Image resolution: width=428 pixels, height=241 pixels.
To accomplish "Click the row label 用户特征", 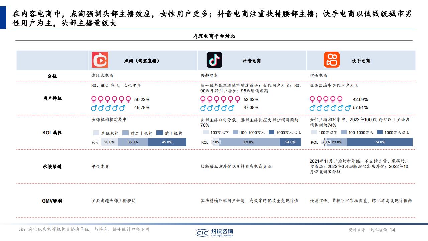I will (x=52, y=98).
